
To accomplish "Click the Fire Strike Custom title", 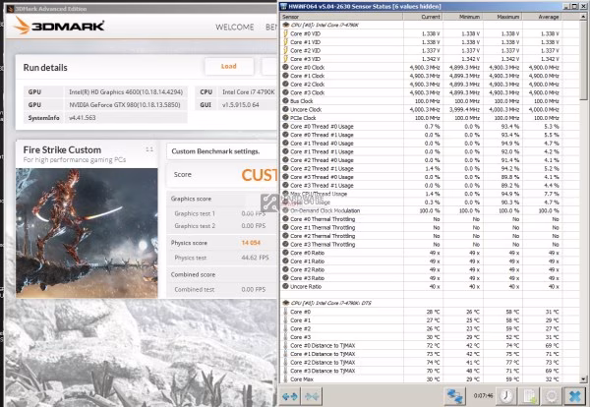I will tap(62, 149).
